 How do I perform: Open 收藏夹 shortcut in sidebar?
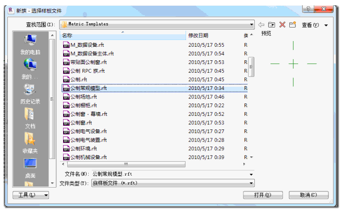[x=30, y=142]
